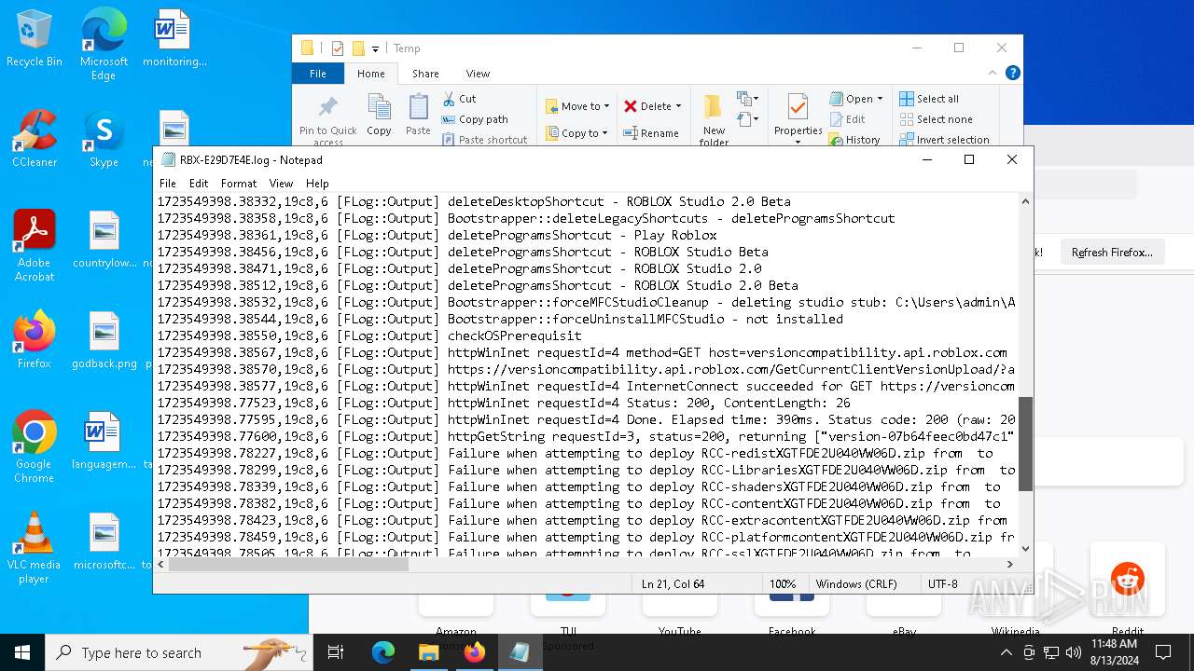Open the Notepad Format menu

pyautogui.click(x=239, y=184)
